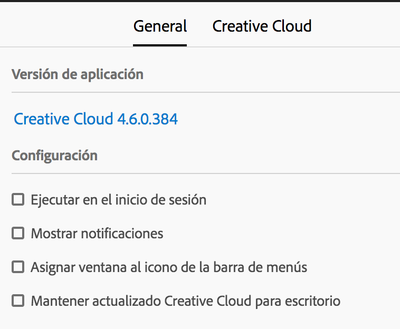Open the Creative Cloud tab
Image resolution: width=400 pixels, height=329 pixels.
262,26
